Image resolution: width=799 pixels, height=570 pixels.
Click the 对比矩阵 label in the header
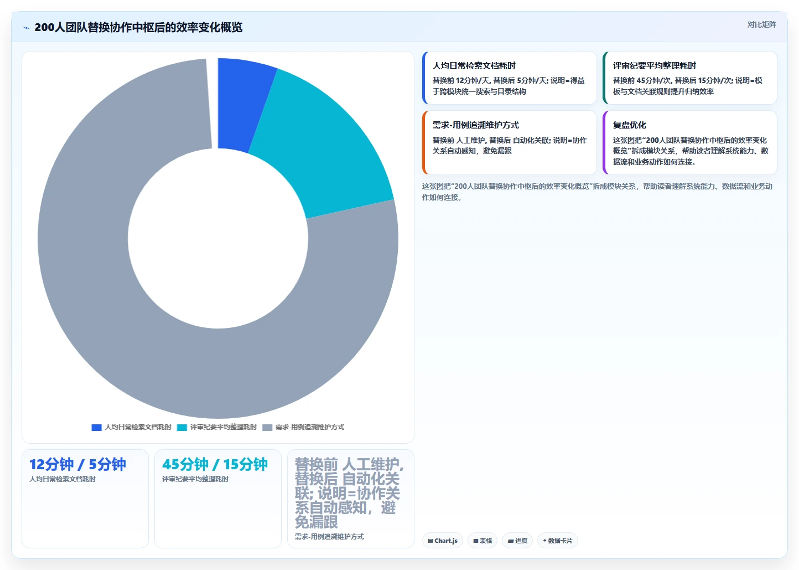(761, 24)
